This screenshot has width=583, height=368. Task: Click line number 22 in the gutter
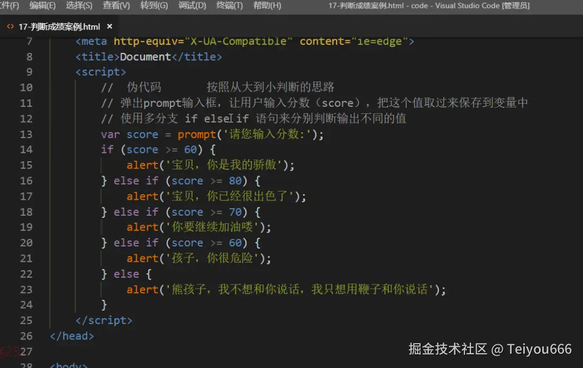pos(26,274)
